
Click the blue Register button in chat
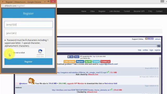[x=80, y=62]
